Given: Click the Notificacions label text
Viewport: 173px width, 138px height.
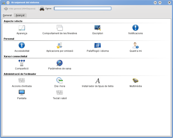Looking at the screenshot, I should pos(136,34).
